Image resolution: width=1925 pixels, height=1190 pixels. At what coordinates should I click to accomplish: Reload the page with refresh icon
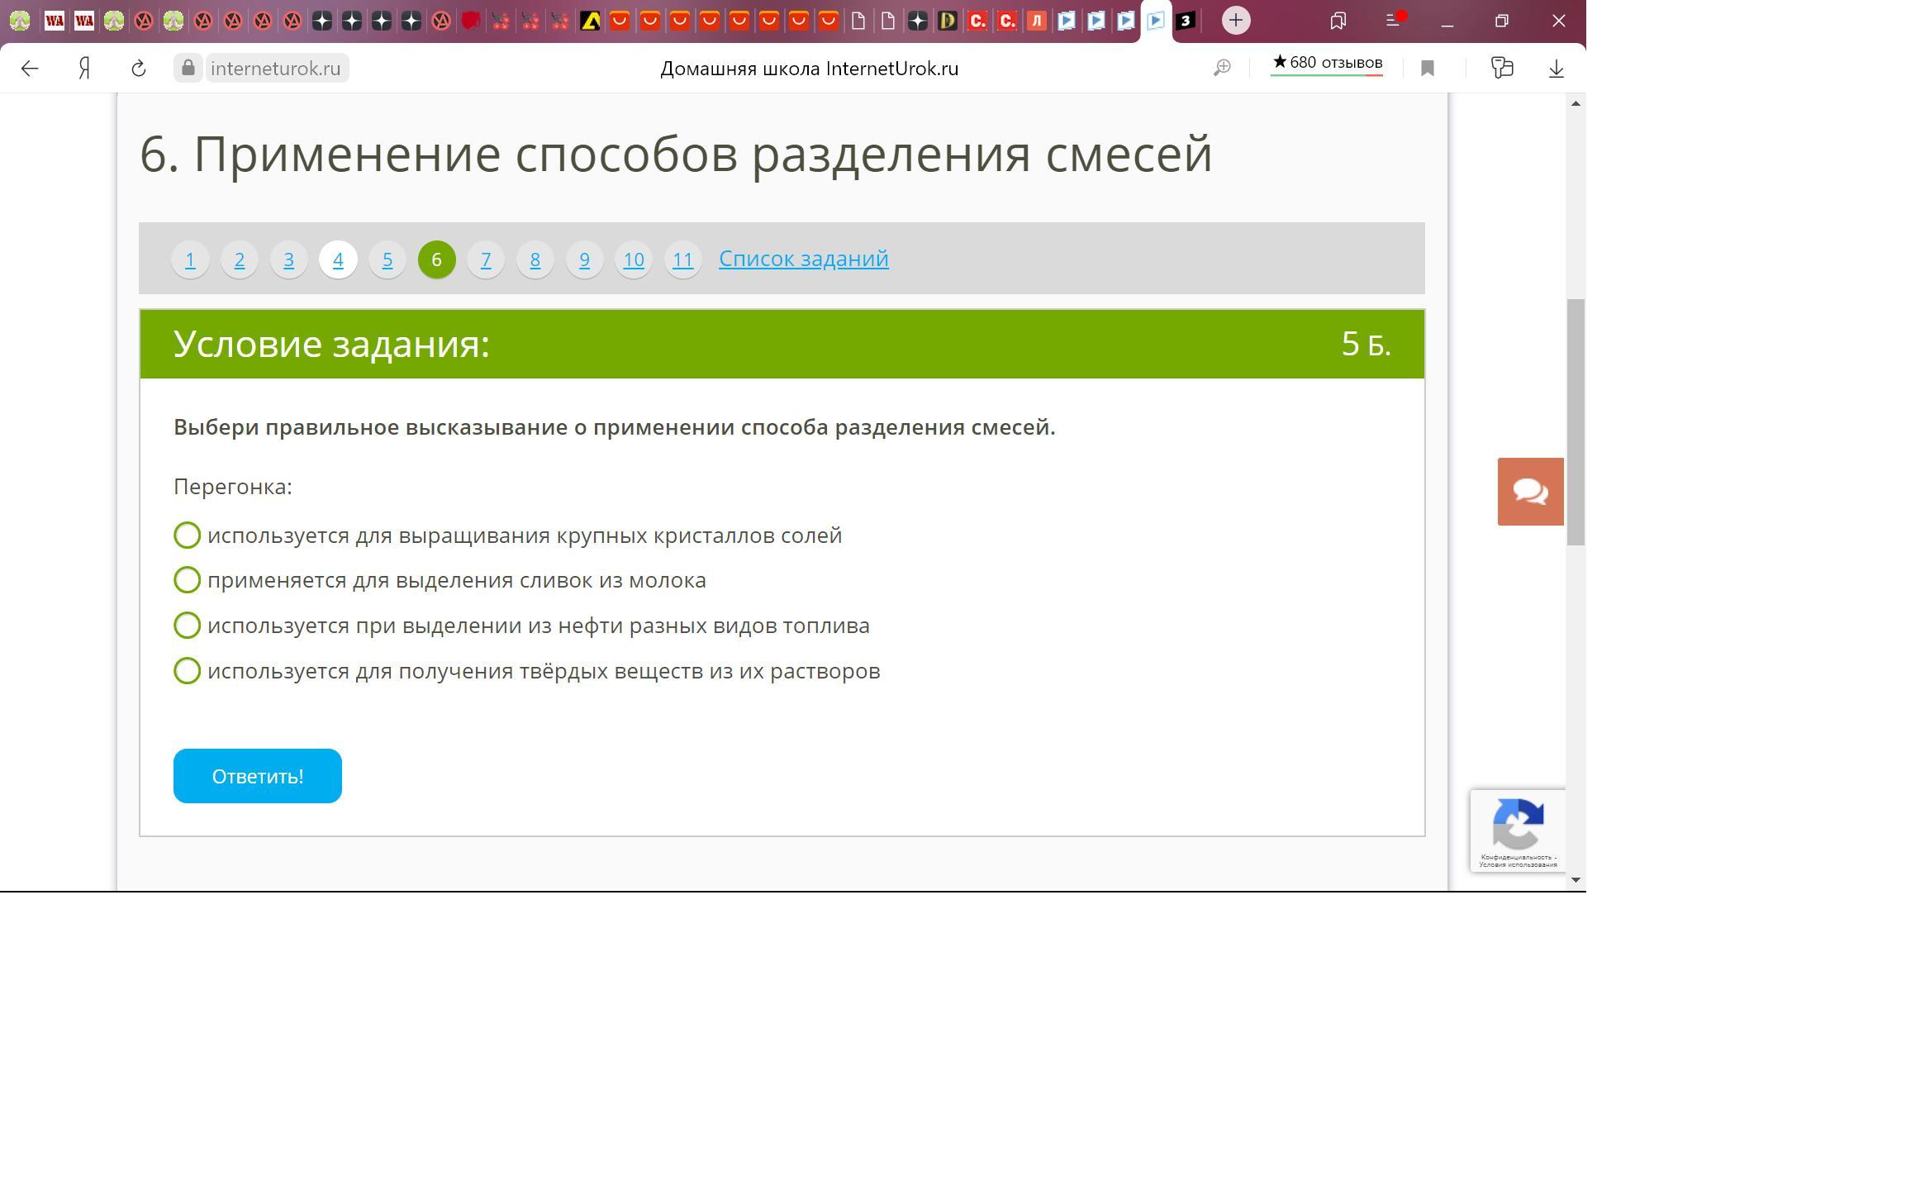coord(139,69)
